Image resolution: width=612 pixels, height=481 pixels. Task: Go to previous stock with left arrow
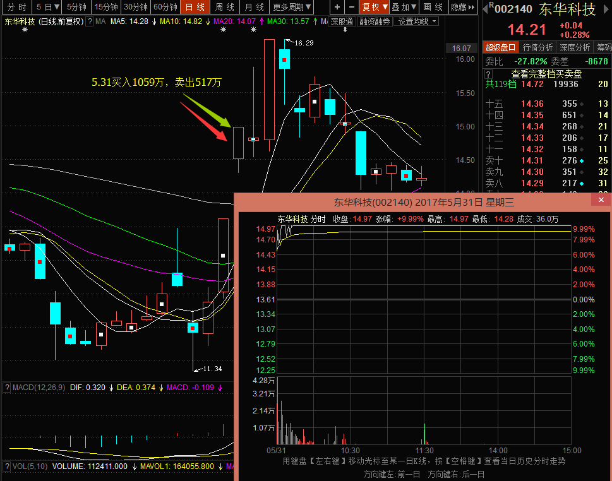pyautogui.click(x=486, y=9)
